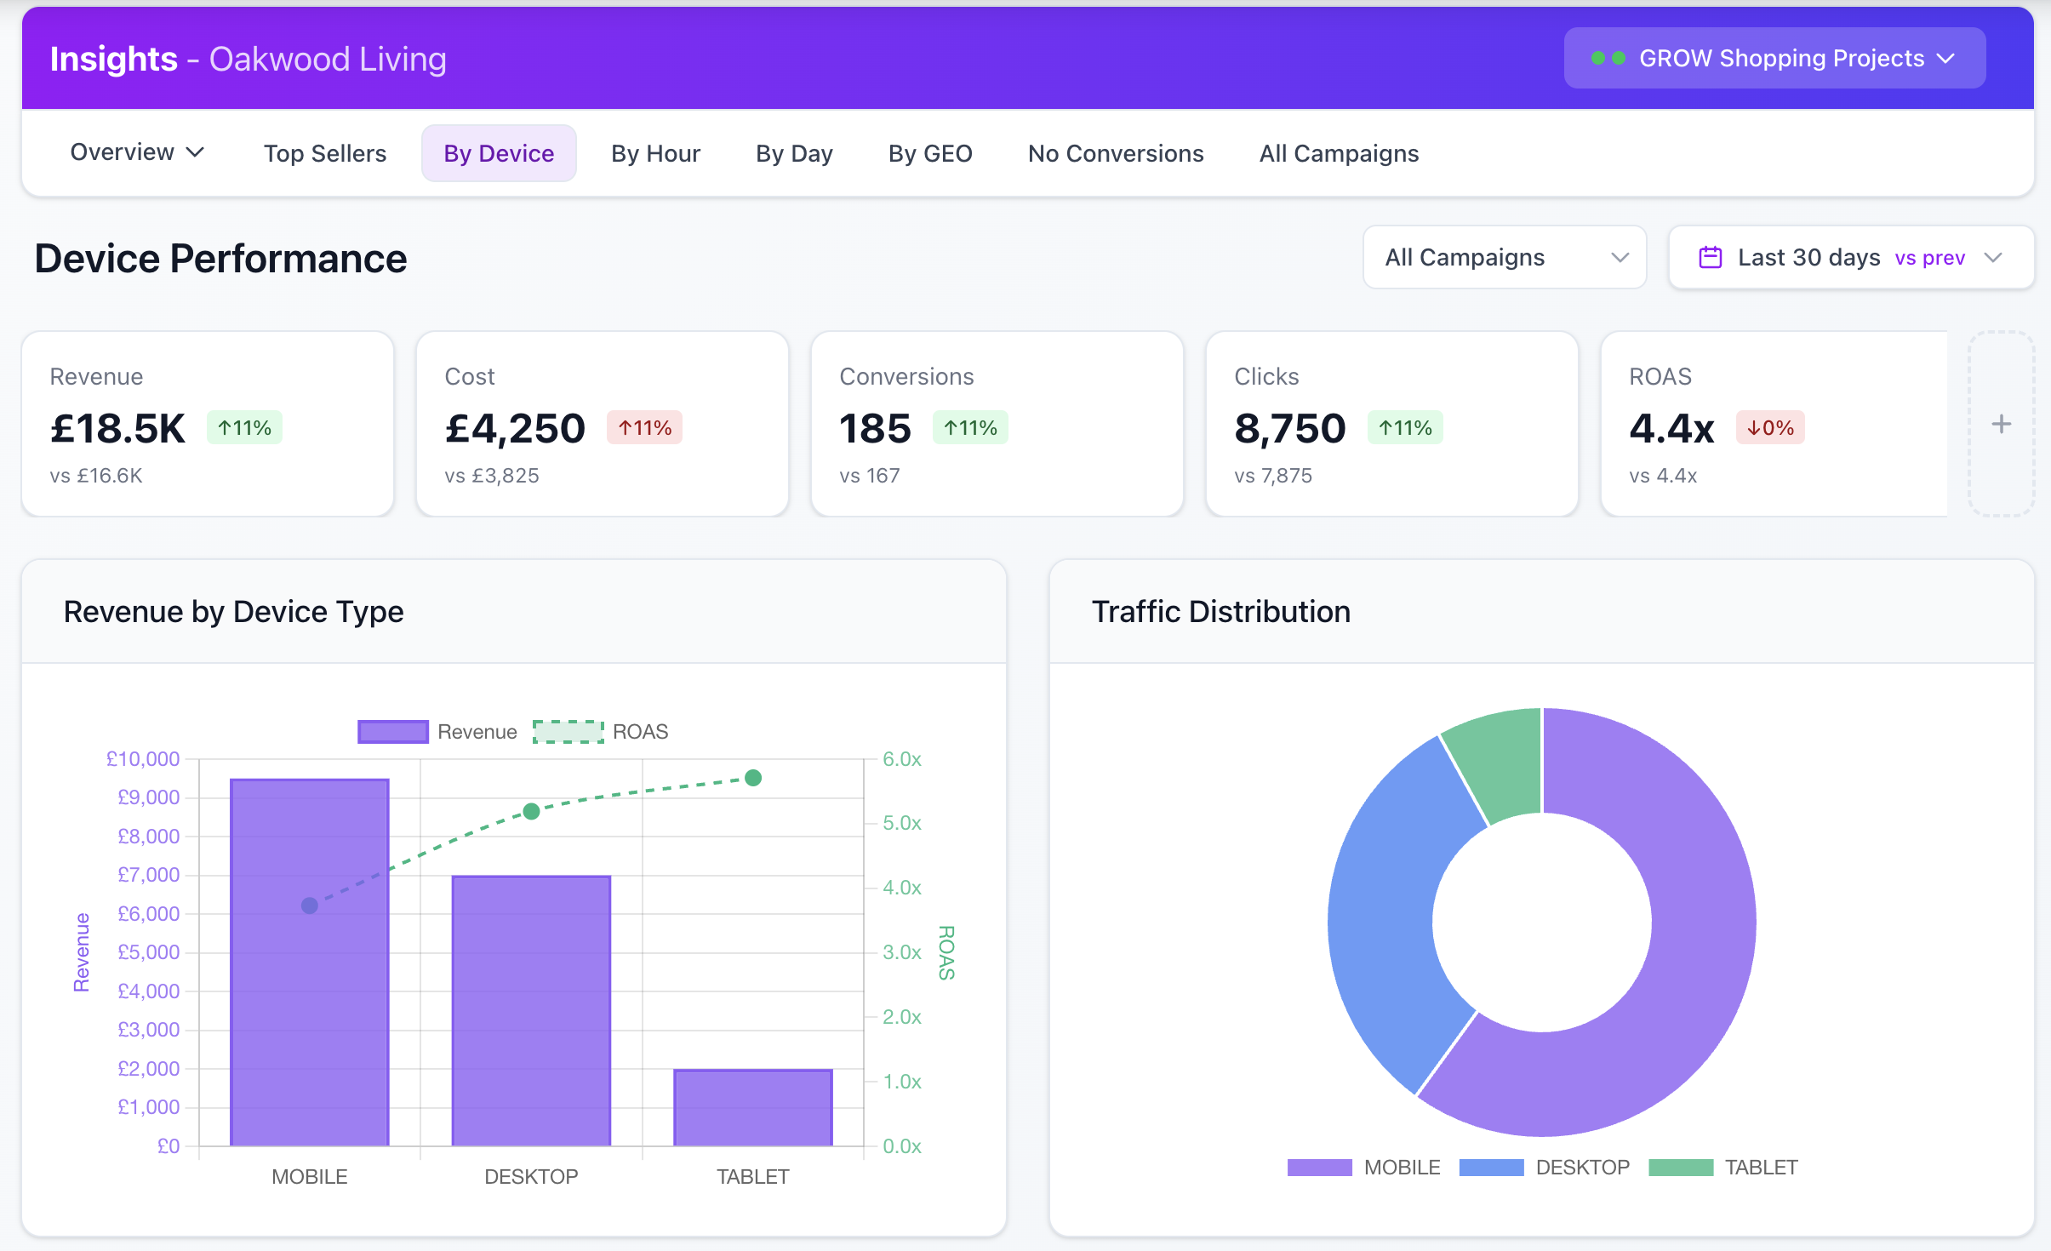Click the DESKTOP ROAS data point on line

click(531, 811)
